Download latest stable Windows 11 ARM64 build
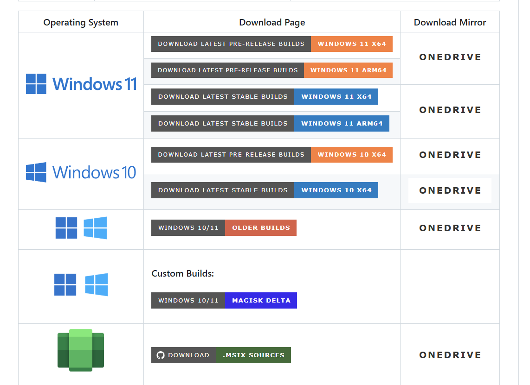The image size is (530, 385). (x=342, y=123)
